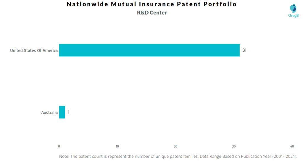This screenshot has width=303, height=161.
Task: Click the GreyB logo icon
Action: point(293,8)
